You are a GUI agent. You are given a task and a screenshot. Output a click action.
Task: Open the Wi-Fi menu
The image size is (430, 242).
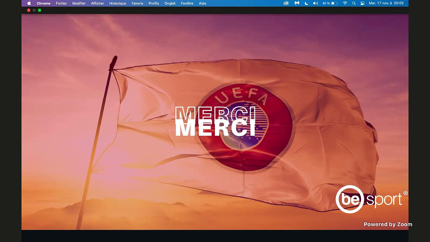pyautogui.click(x=345, y=3)
